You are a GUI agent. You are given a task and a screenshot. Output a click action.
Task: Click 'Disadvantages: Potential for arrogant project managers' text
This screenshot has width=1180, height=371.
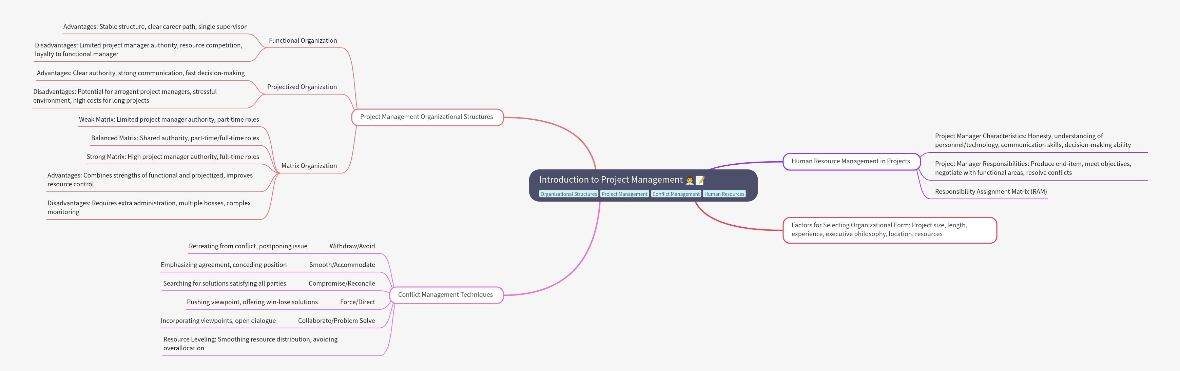pos(125,96)
